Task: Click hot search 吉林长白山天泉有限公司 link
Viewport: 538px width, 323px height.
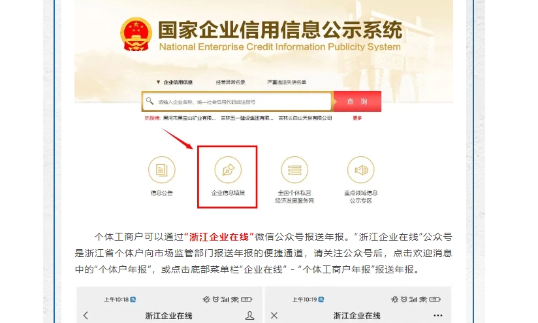Action: point(305,118)
